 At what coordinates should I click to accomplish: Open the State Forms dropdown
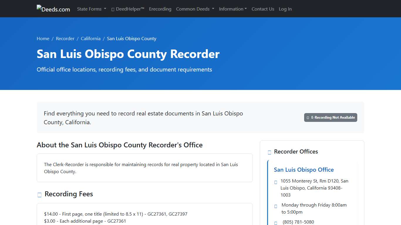[x=91, y=9]
